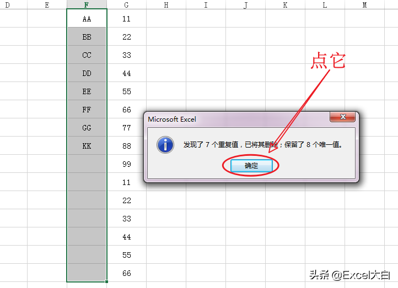Select the cell containing FF

[87, 109]
